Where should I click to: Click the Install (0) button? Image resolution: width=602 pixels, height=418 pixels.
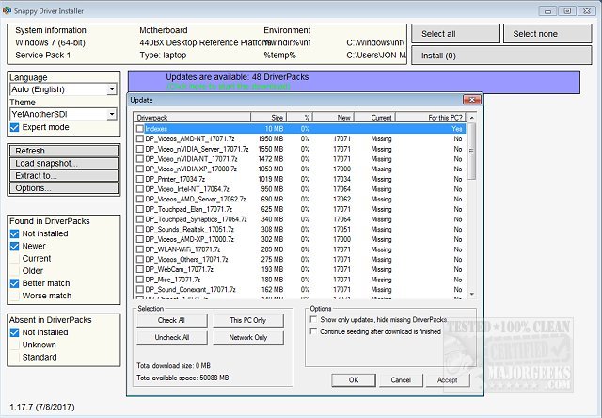pos(501,56)
